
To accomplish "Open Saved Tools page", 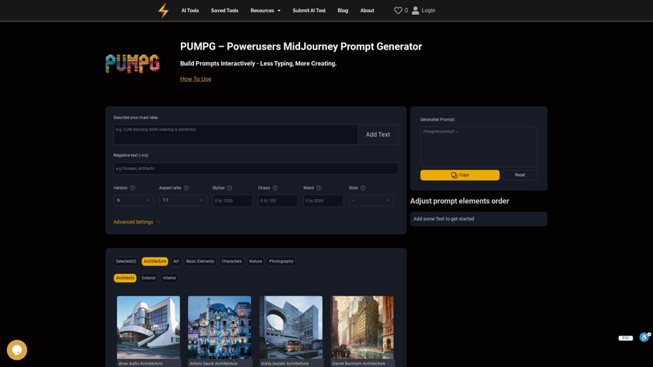I will pos(224,10).
